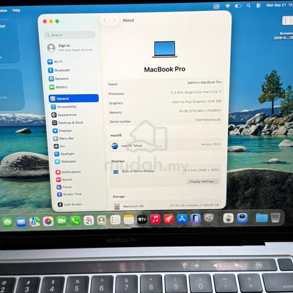The height and width of the screenshot is (293, 293).
Task: Click the Spotlight magnifier in menu bar
Action: tap(248, 5)
